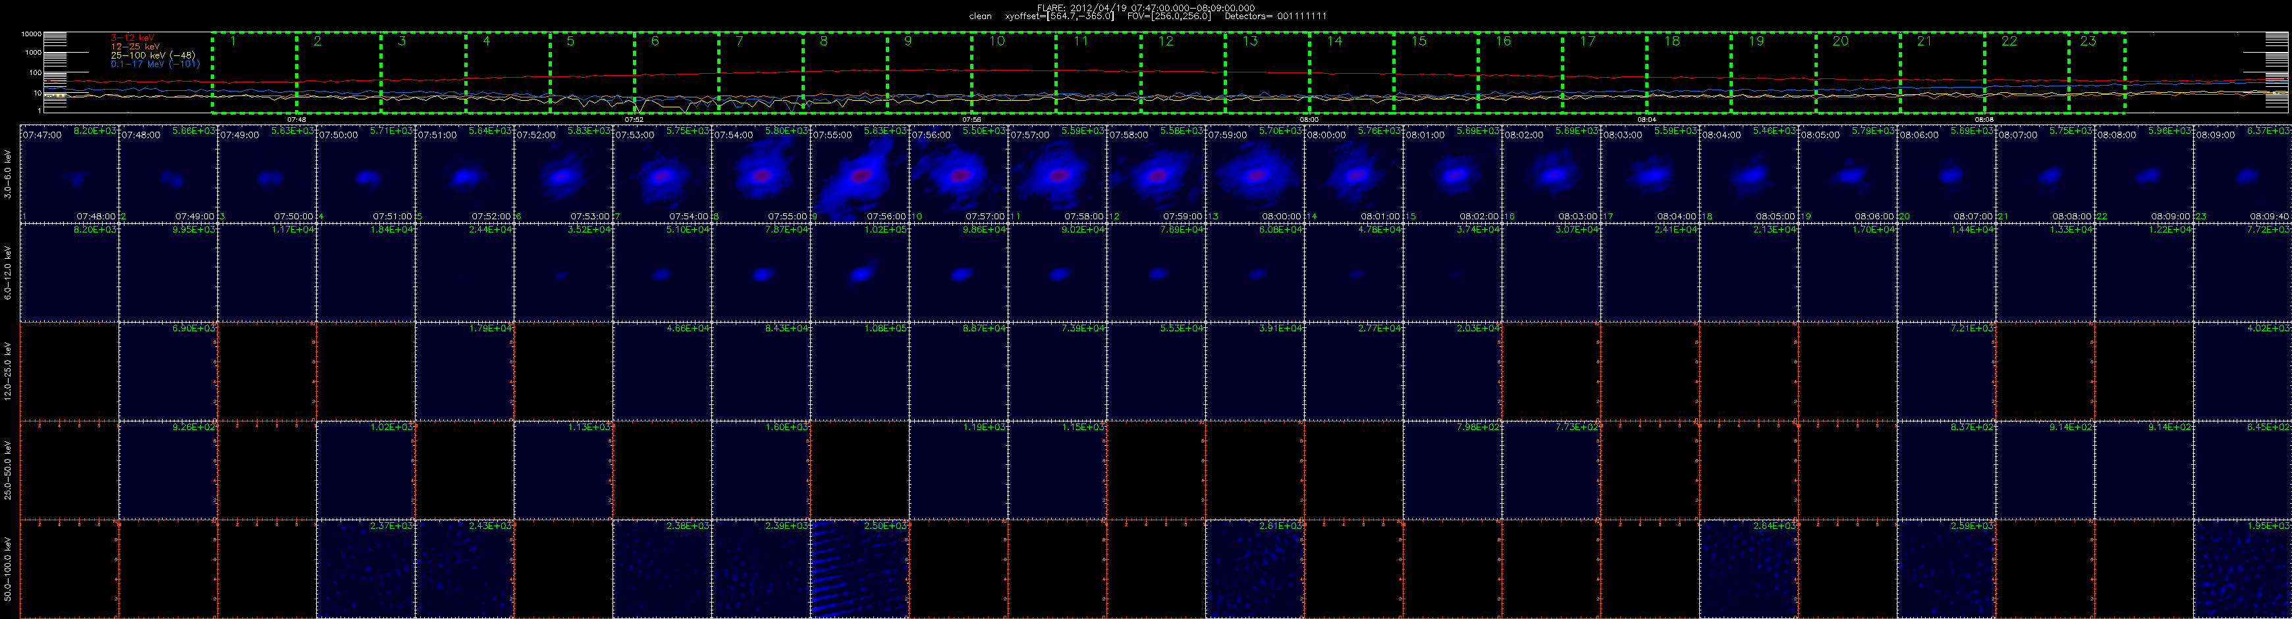
Task: Select interval 16 box in the light curve
Action: click(x=1519, y=73)
